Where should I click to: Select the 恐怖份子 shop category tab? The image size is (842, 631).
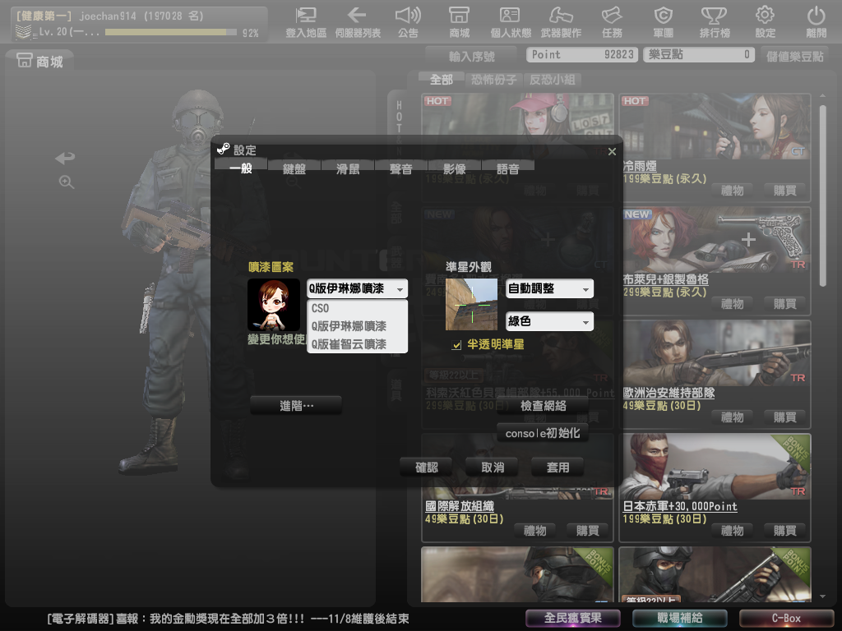click(494, 80)
